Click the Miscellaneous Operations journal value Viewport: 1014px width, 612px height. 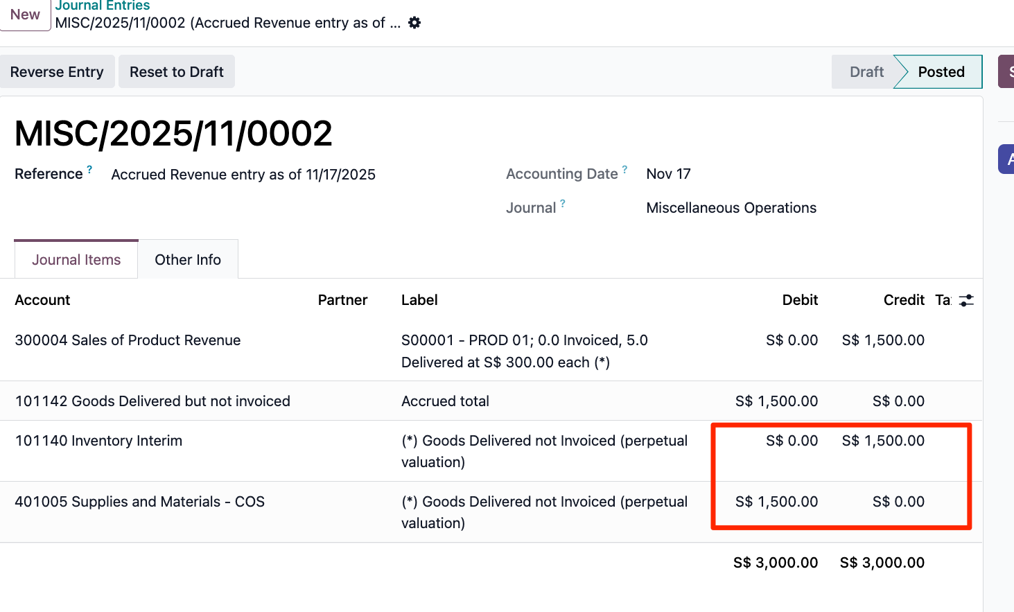click(x=731, y=208)
